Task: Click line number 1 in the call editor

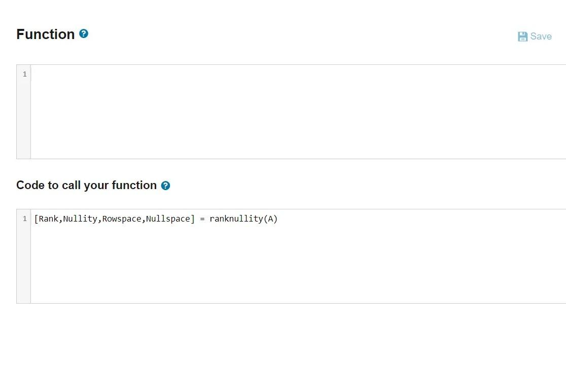Action: tap(24, 218)
